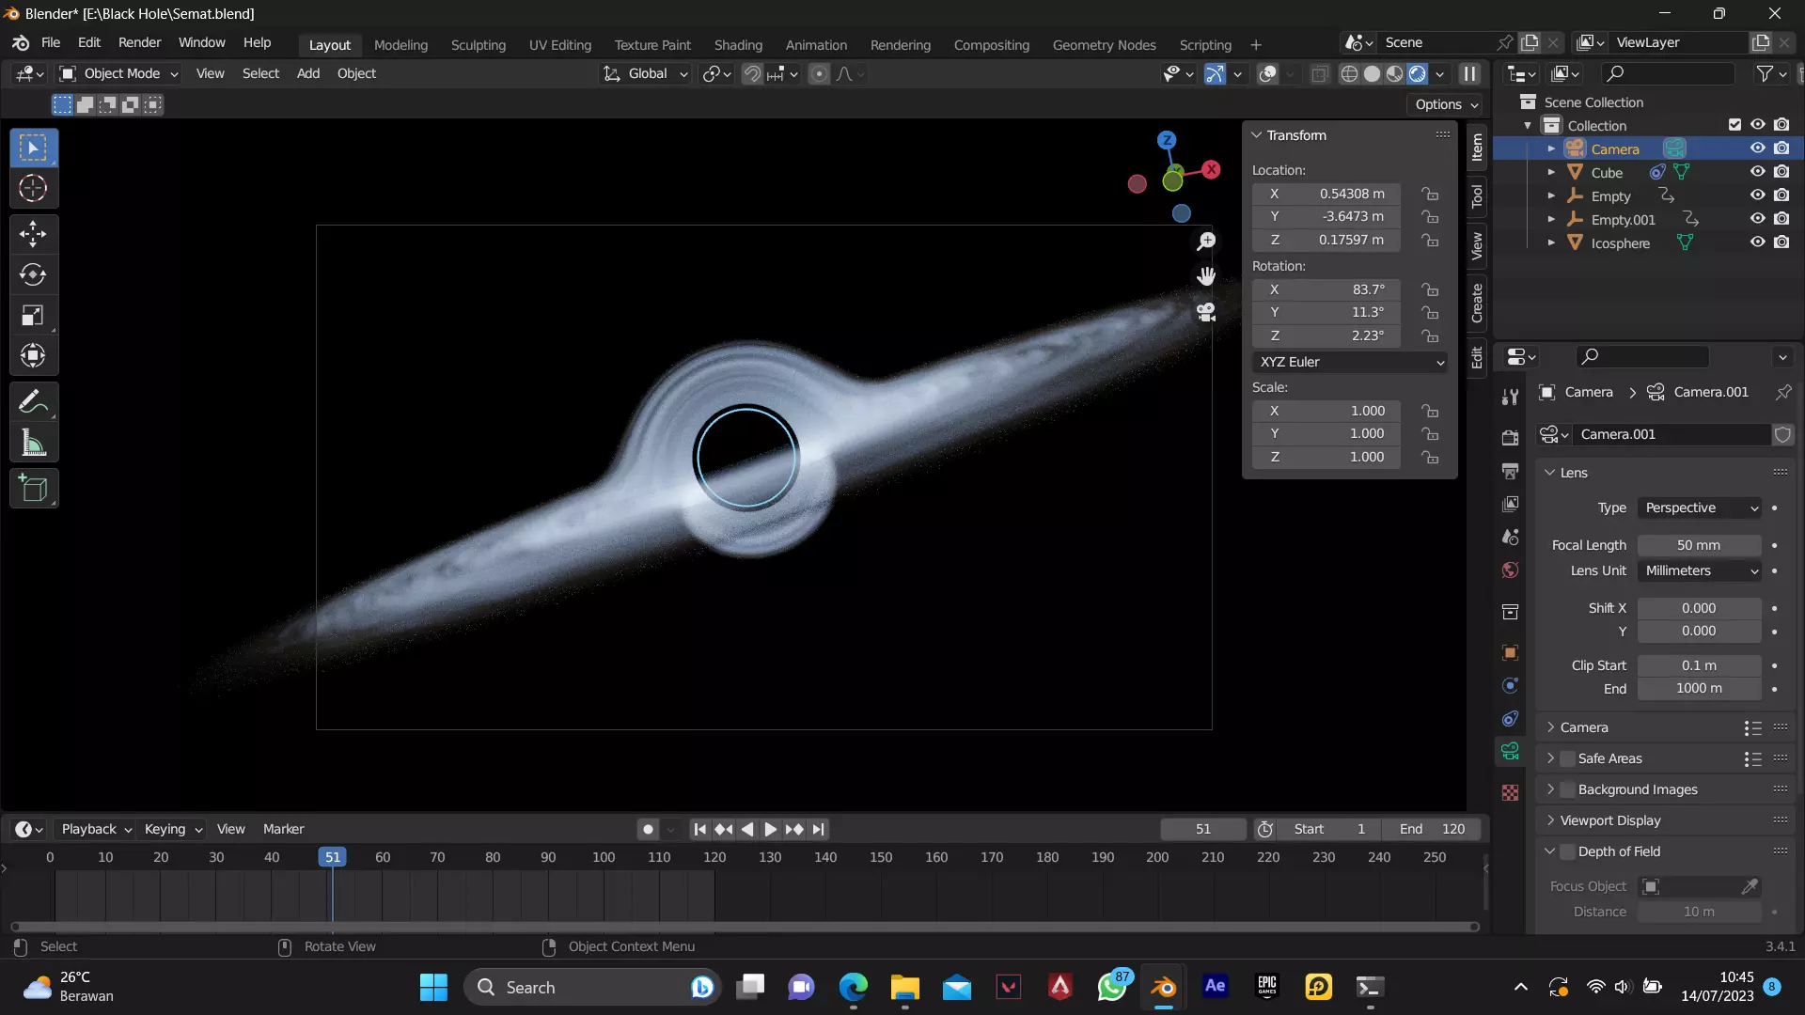
Task: Select the Transform tool
Action: [x=33, y=356]
